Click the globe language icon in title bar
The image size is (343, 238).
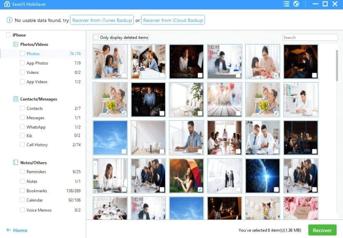coord(296,4)
